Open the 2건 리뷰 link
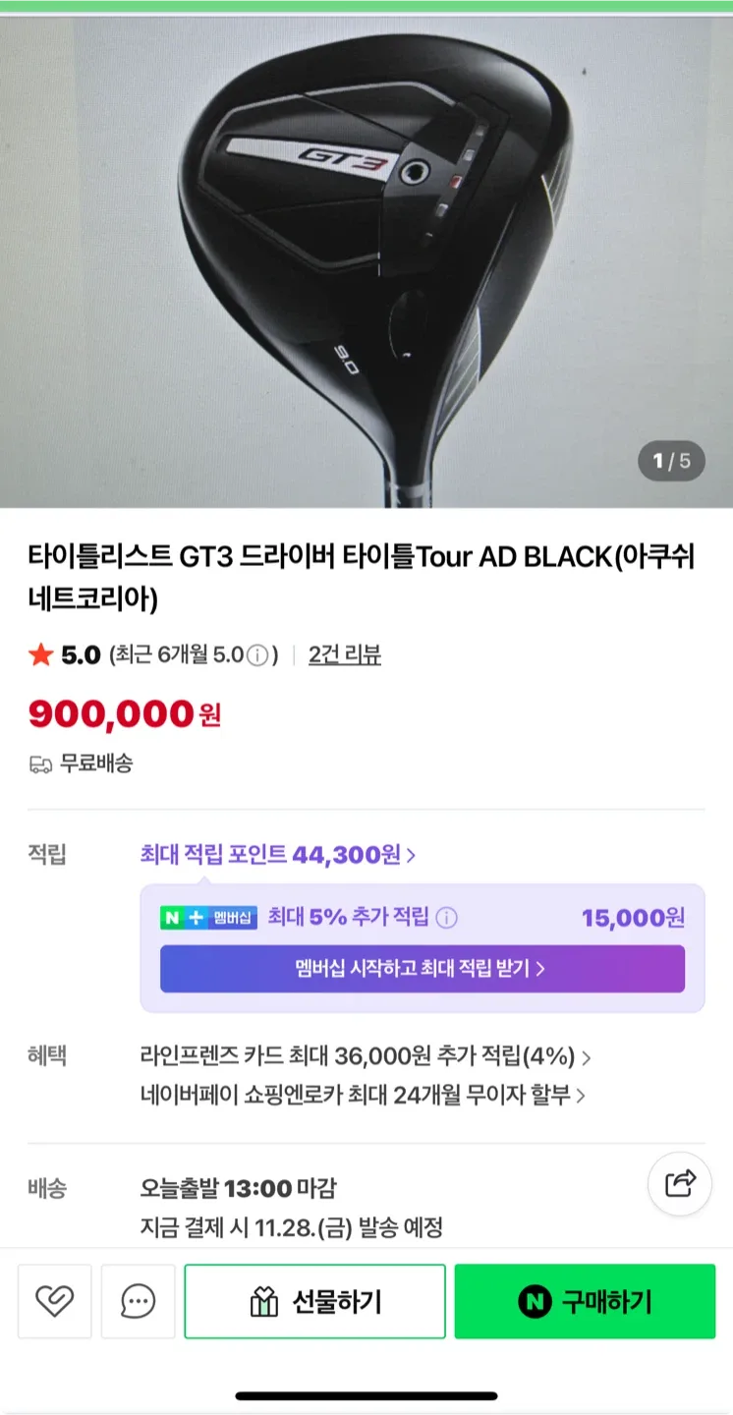 pyautogui.click(x=345, y=655)
